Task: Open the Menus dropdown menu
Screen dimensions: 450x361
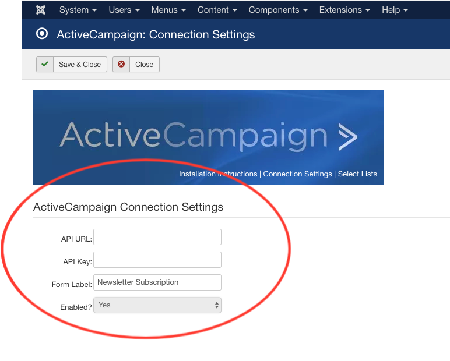Action: 168,10
